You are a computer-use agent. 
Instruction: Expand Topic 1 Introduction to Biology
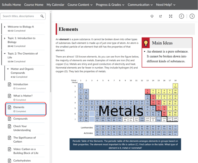5,38
